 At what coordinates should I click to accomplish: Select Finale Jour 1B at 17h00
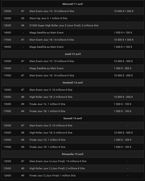click(x=72, y=111)
